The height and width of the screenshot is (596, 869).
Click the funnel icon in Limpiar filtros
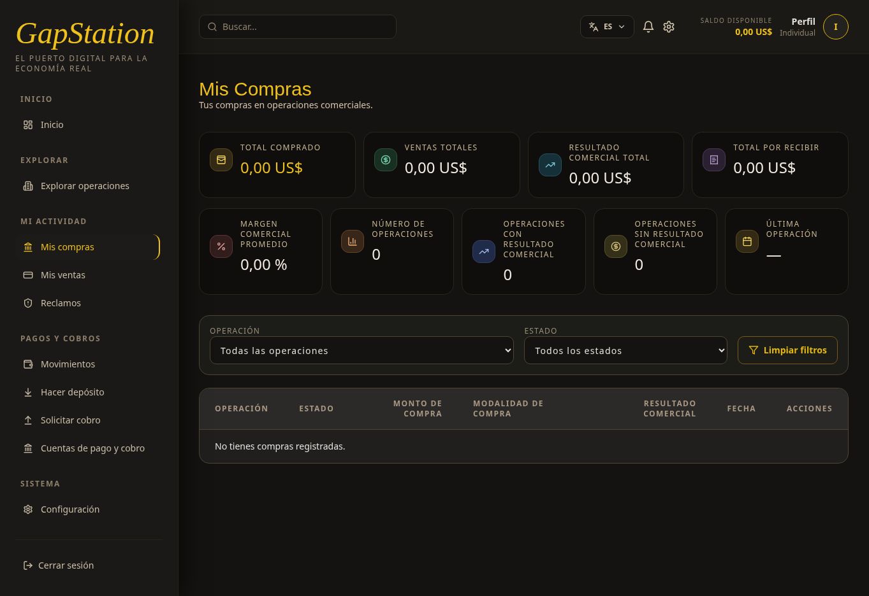click(x=754, y=350)
